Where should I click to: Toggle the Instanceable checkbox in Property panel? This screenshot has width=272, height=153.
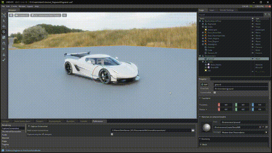coord(215,93)
